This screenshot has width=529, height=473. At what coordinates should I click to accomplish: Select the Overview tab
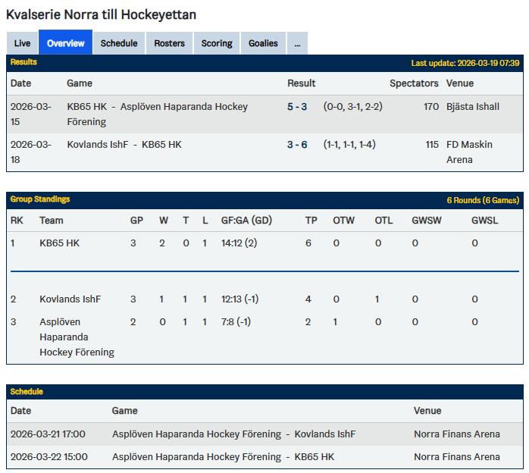point(65,42)
